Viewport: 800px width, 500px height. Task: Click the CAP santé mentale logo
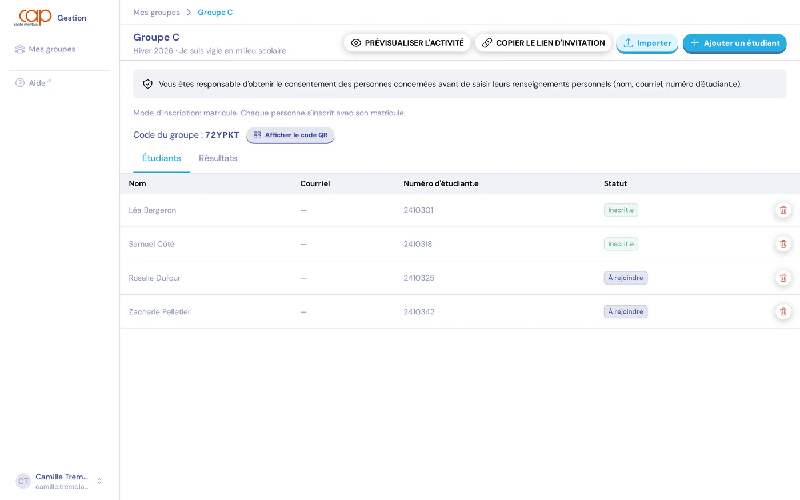[x=33, y=17]
